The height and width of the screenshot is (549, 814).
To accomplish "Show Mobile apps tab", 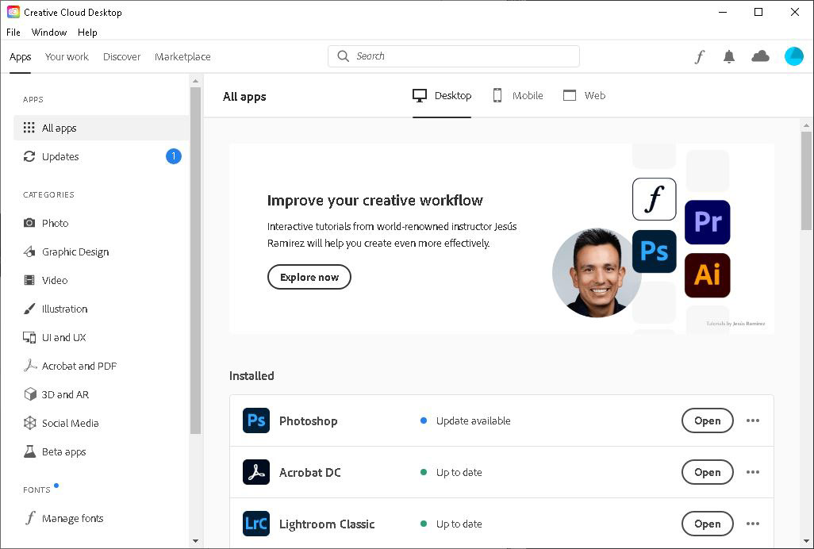I will tap(517, 95).
